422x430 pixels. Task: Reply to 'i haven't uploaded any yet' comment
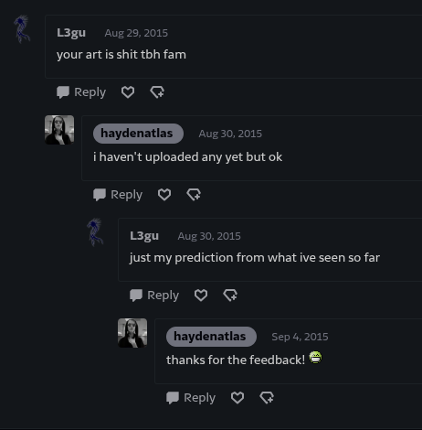[x=118, y=195]
